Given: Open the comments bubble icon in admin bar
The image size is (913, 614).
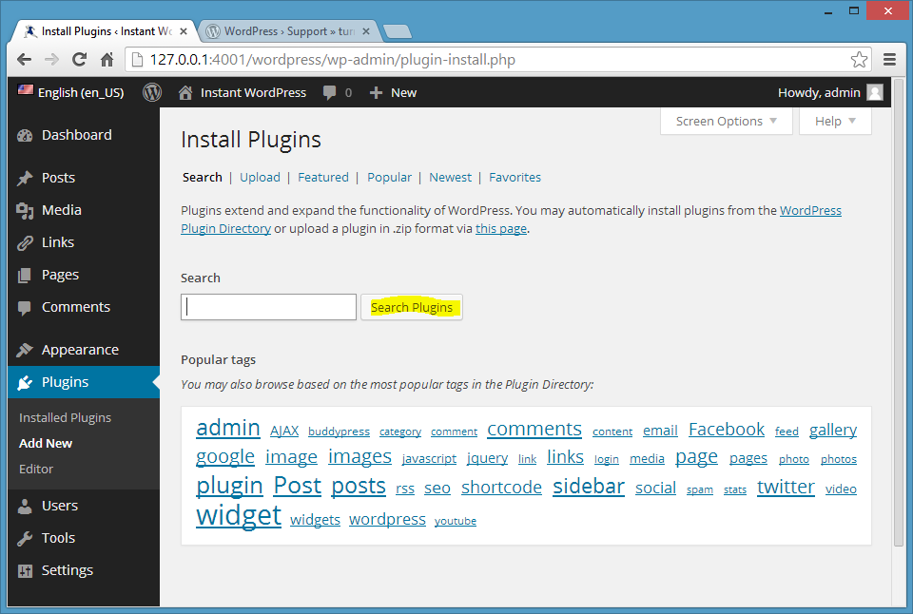Looking at the screenshot, I should pyautogui.click(x=330, y=92).
